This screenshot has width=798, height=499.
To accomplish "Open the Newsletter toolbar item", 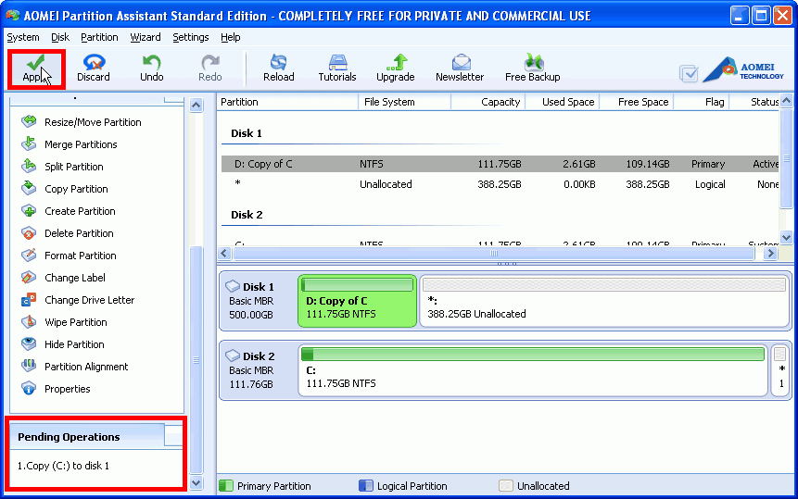I will [460, 69].
